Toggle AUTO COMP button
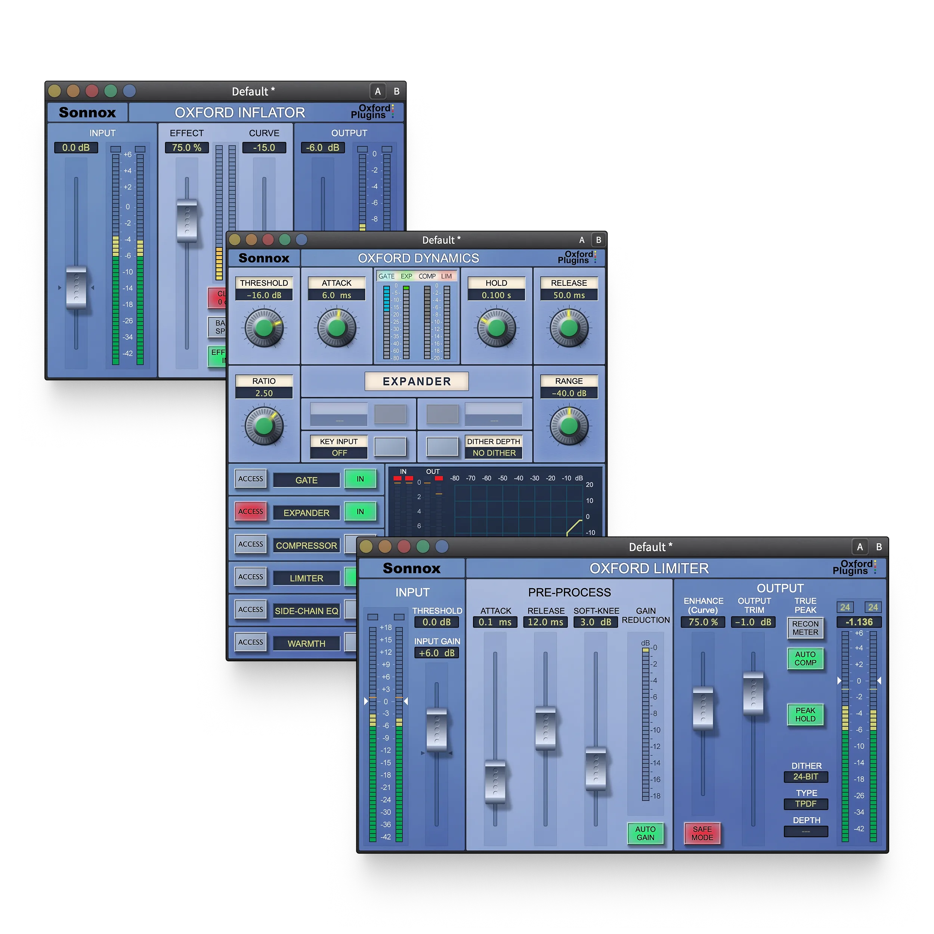 point(805,658)
